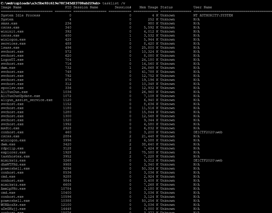Click the User Name column header
The image size is (272, 213).
[203, 7]
